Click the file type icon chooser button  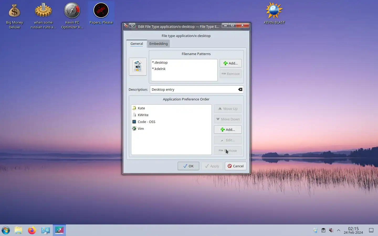[x=138, y=67]
